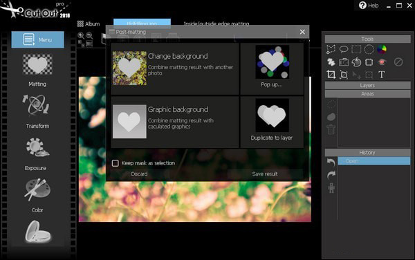Screen dimensions: 415x260
Task: Select the Text tool in Tools panel
Action: pos(381,75)
